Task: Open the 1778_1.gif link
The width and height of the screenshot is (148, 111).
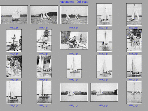Action: click(x=44, y=105)
